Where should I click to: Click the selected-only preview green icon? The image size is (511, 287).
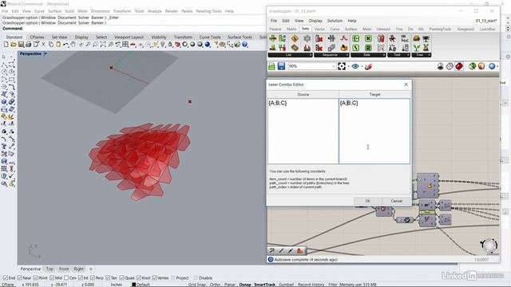[x=472, y=66]
